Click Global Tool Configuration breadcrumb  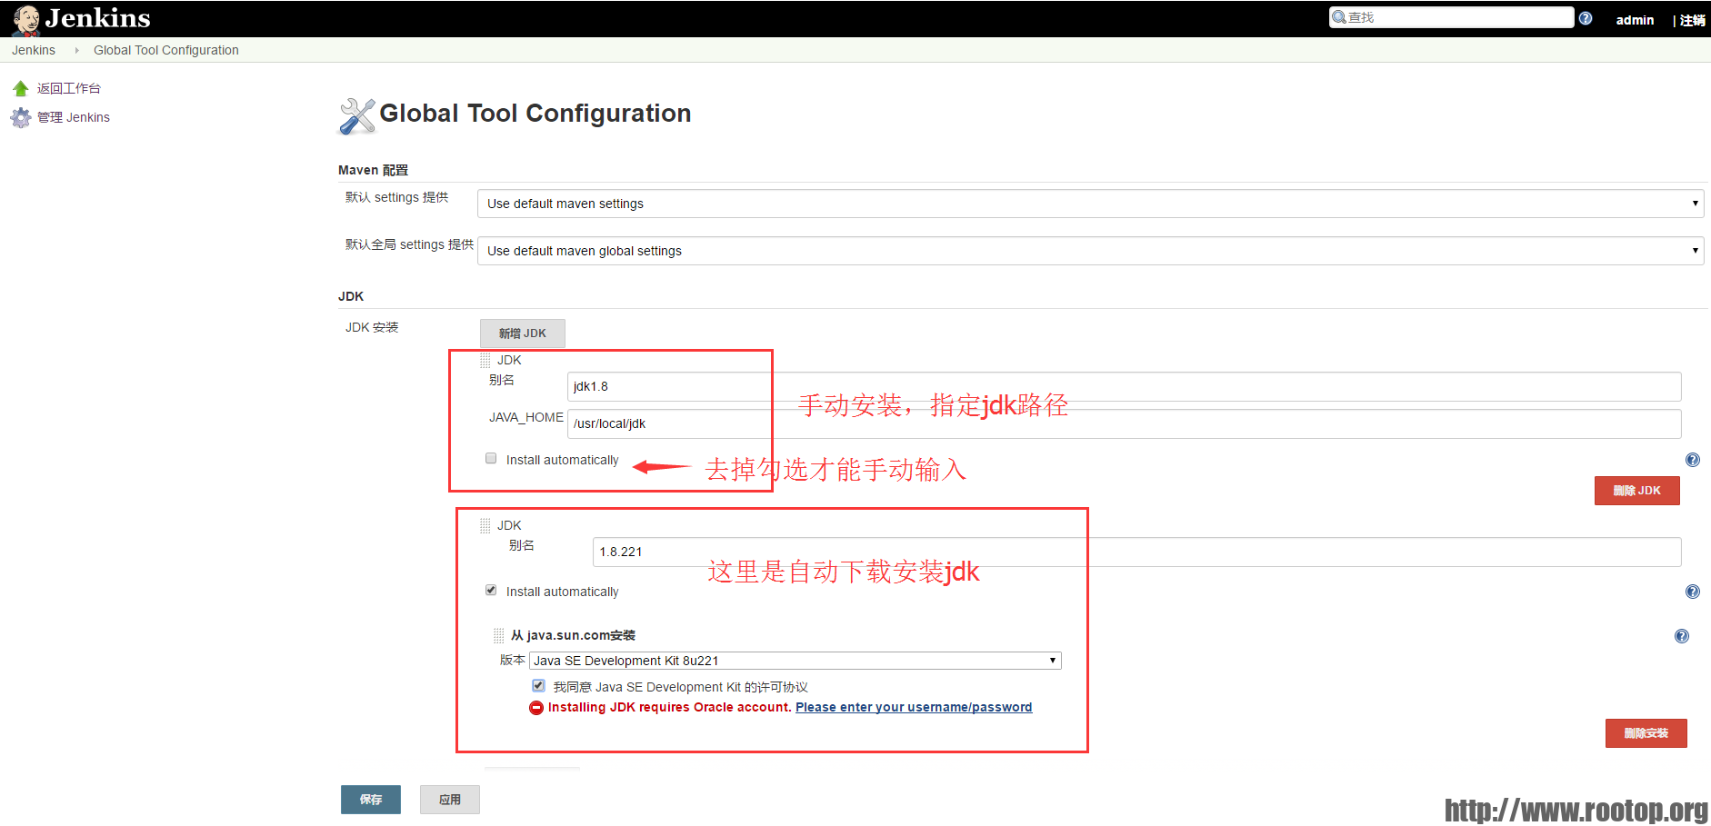(166, 50)
